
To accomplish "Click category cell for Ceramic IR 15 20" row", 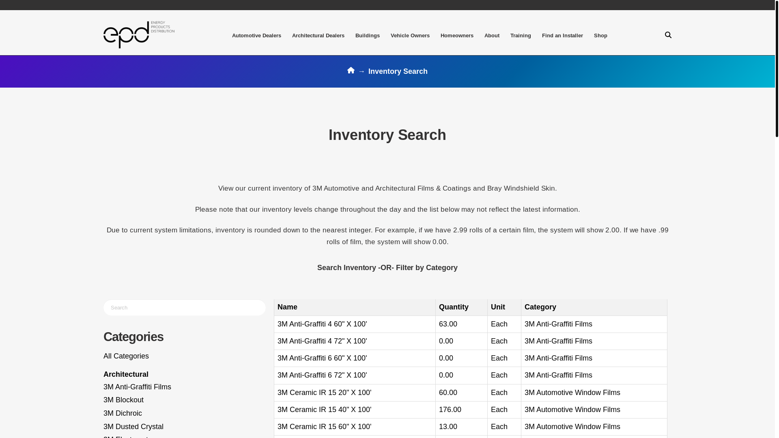I will point(594,393).
